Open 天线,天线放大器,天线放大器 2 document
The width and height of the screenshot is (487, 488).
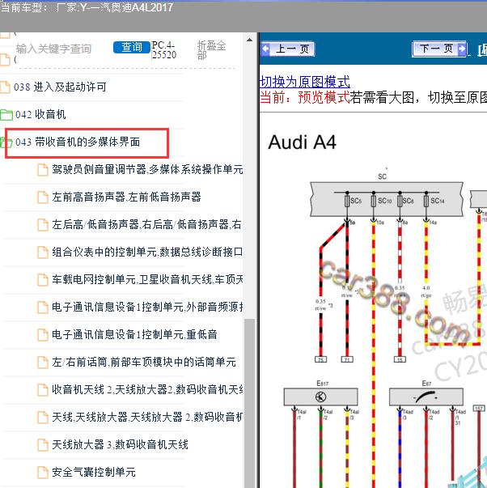[147, 417]
